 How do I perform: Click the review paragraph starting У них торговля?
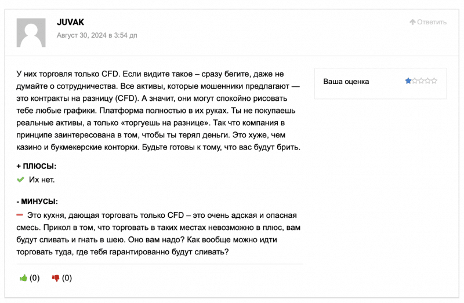tap(158, 111)
